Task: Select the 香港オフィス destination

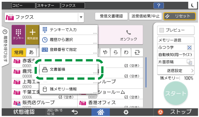Action: 110,104
